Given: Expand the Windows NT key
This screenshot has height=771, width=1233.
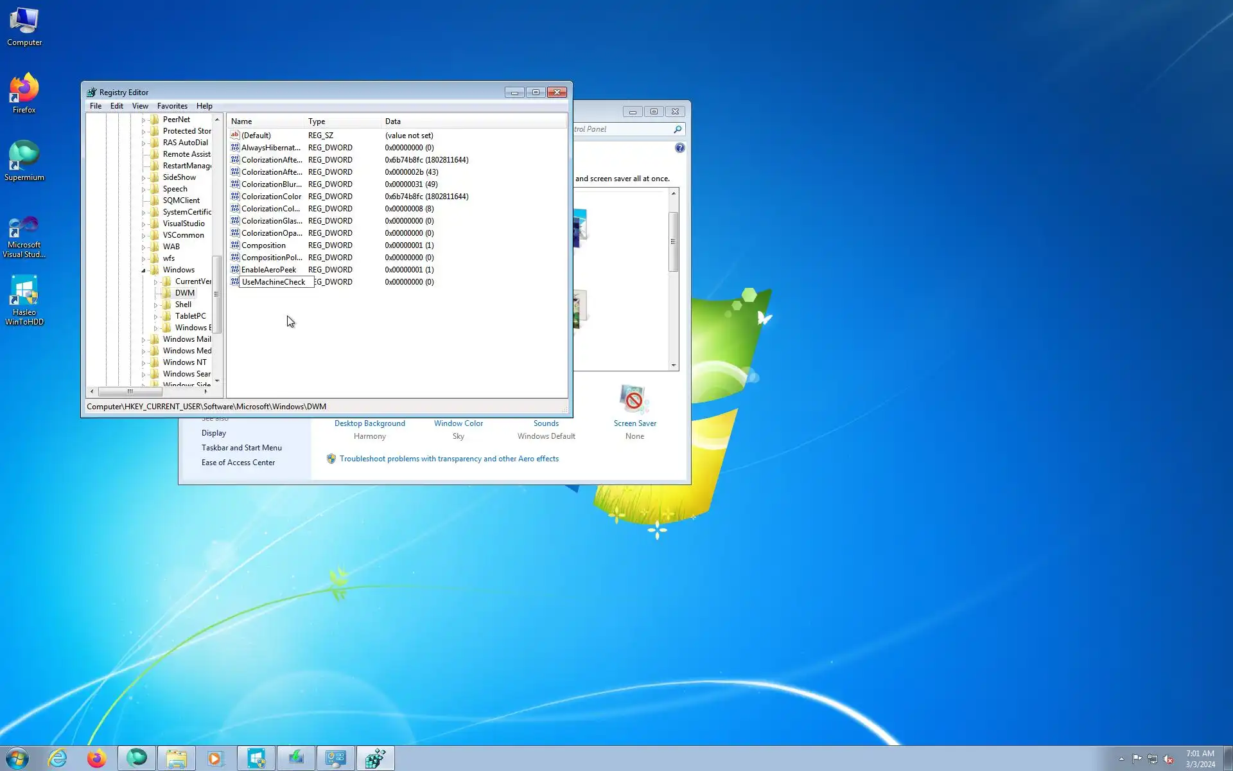Looking at the screenshot, I should 143,363.
